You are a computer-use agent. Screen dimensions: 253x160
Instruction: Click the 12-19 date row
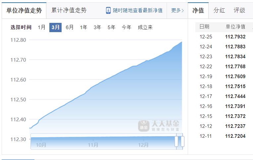click(206, 77)
